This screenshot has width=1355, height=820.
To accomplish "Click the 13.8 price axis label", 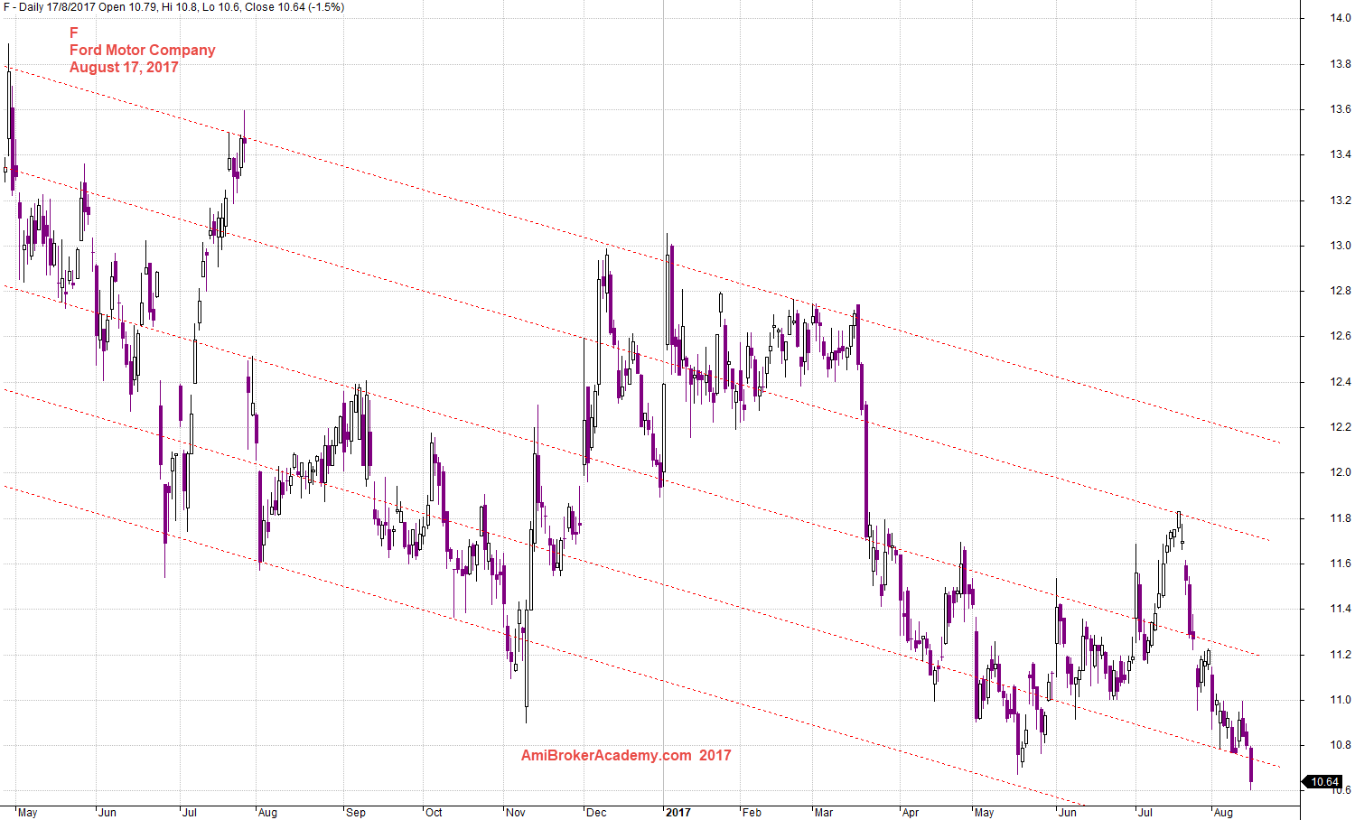I will pos(1340,64).
